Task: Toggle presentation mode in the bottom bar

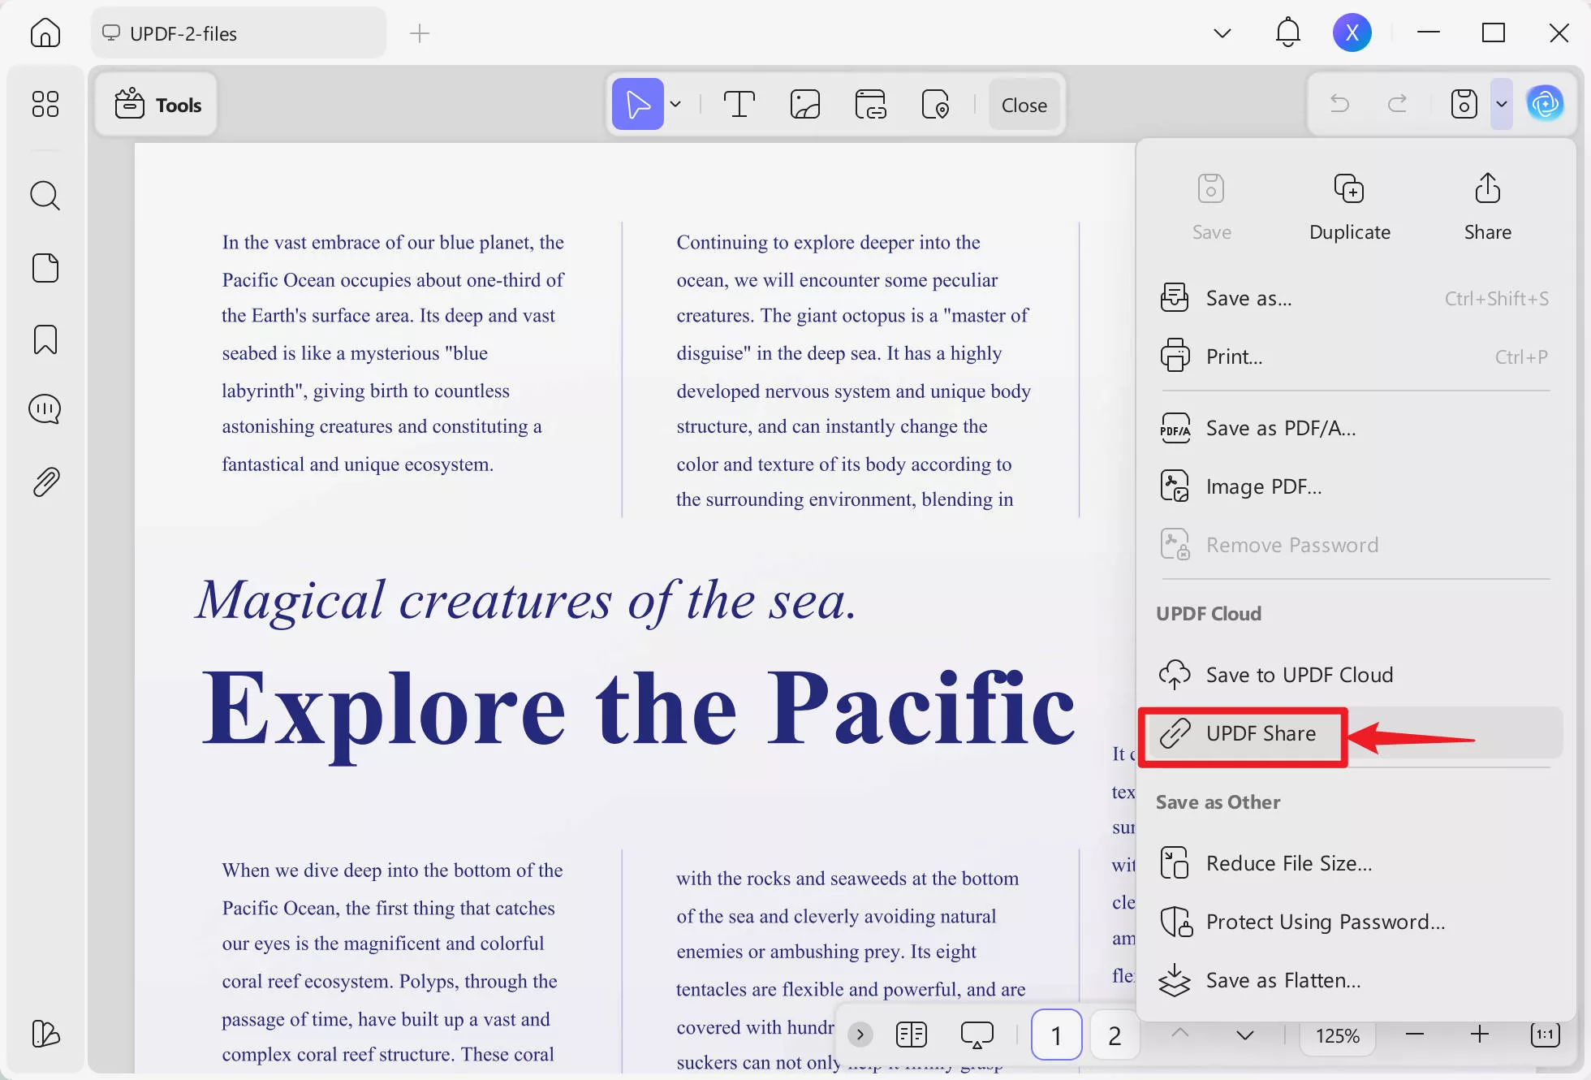Action: [x=977, y=1035]
